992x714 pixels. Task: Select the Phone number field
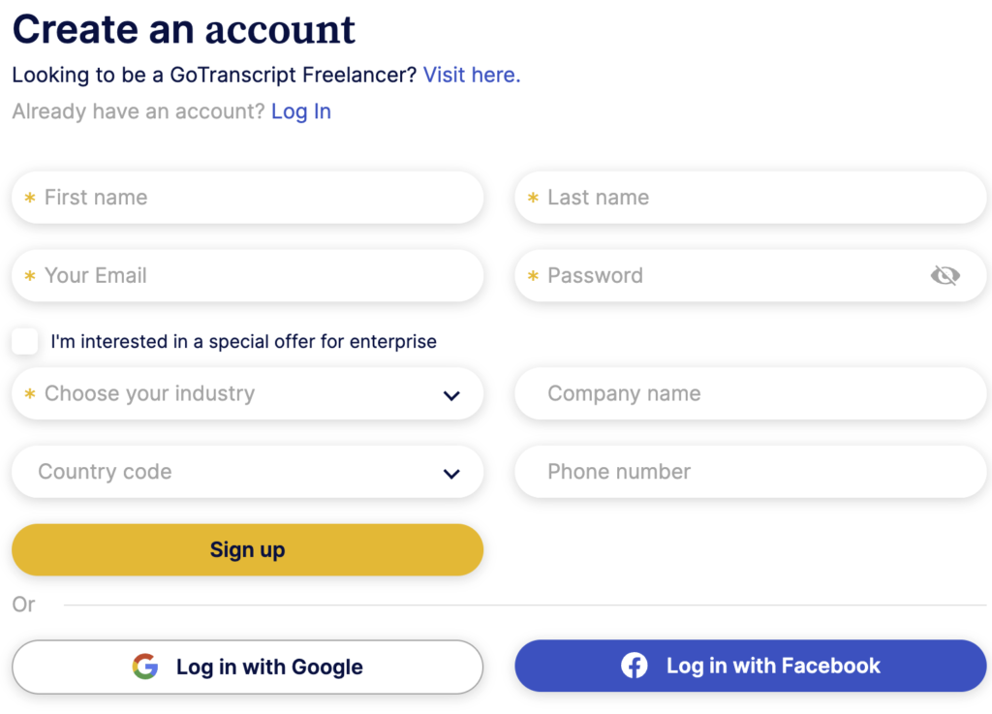(751, 472)
